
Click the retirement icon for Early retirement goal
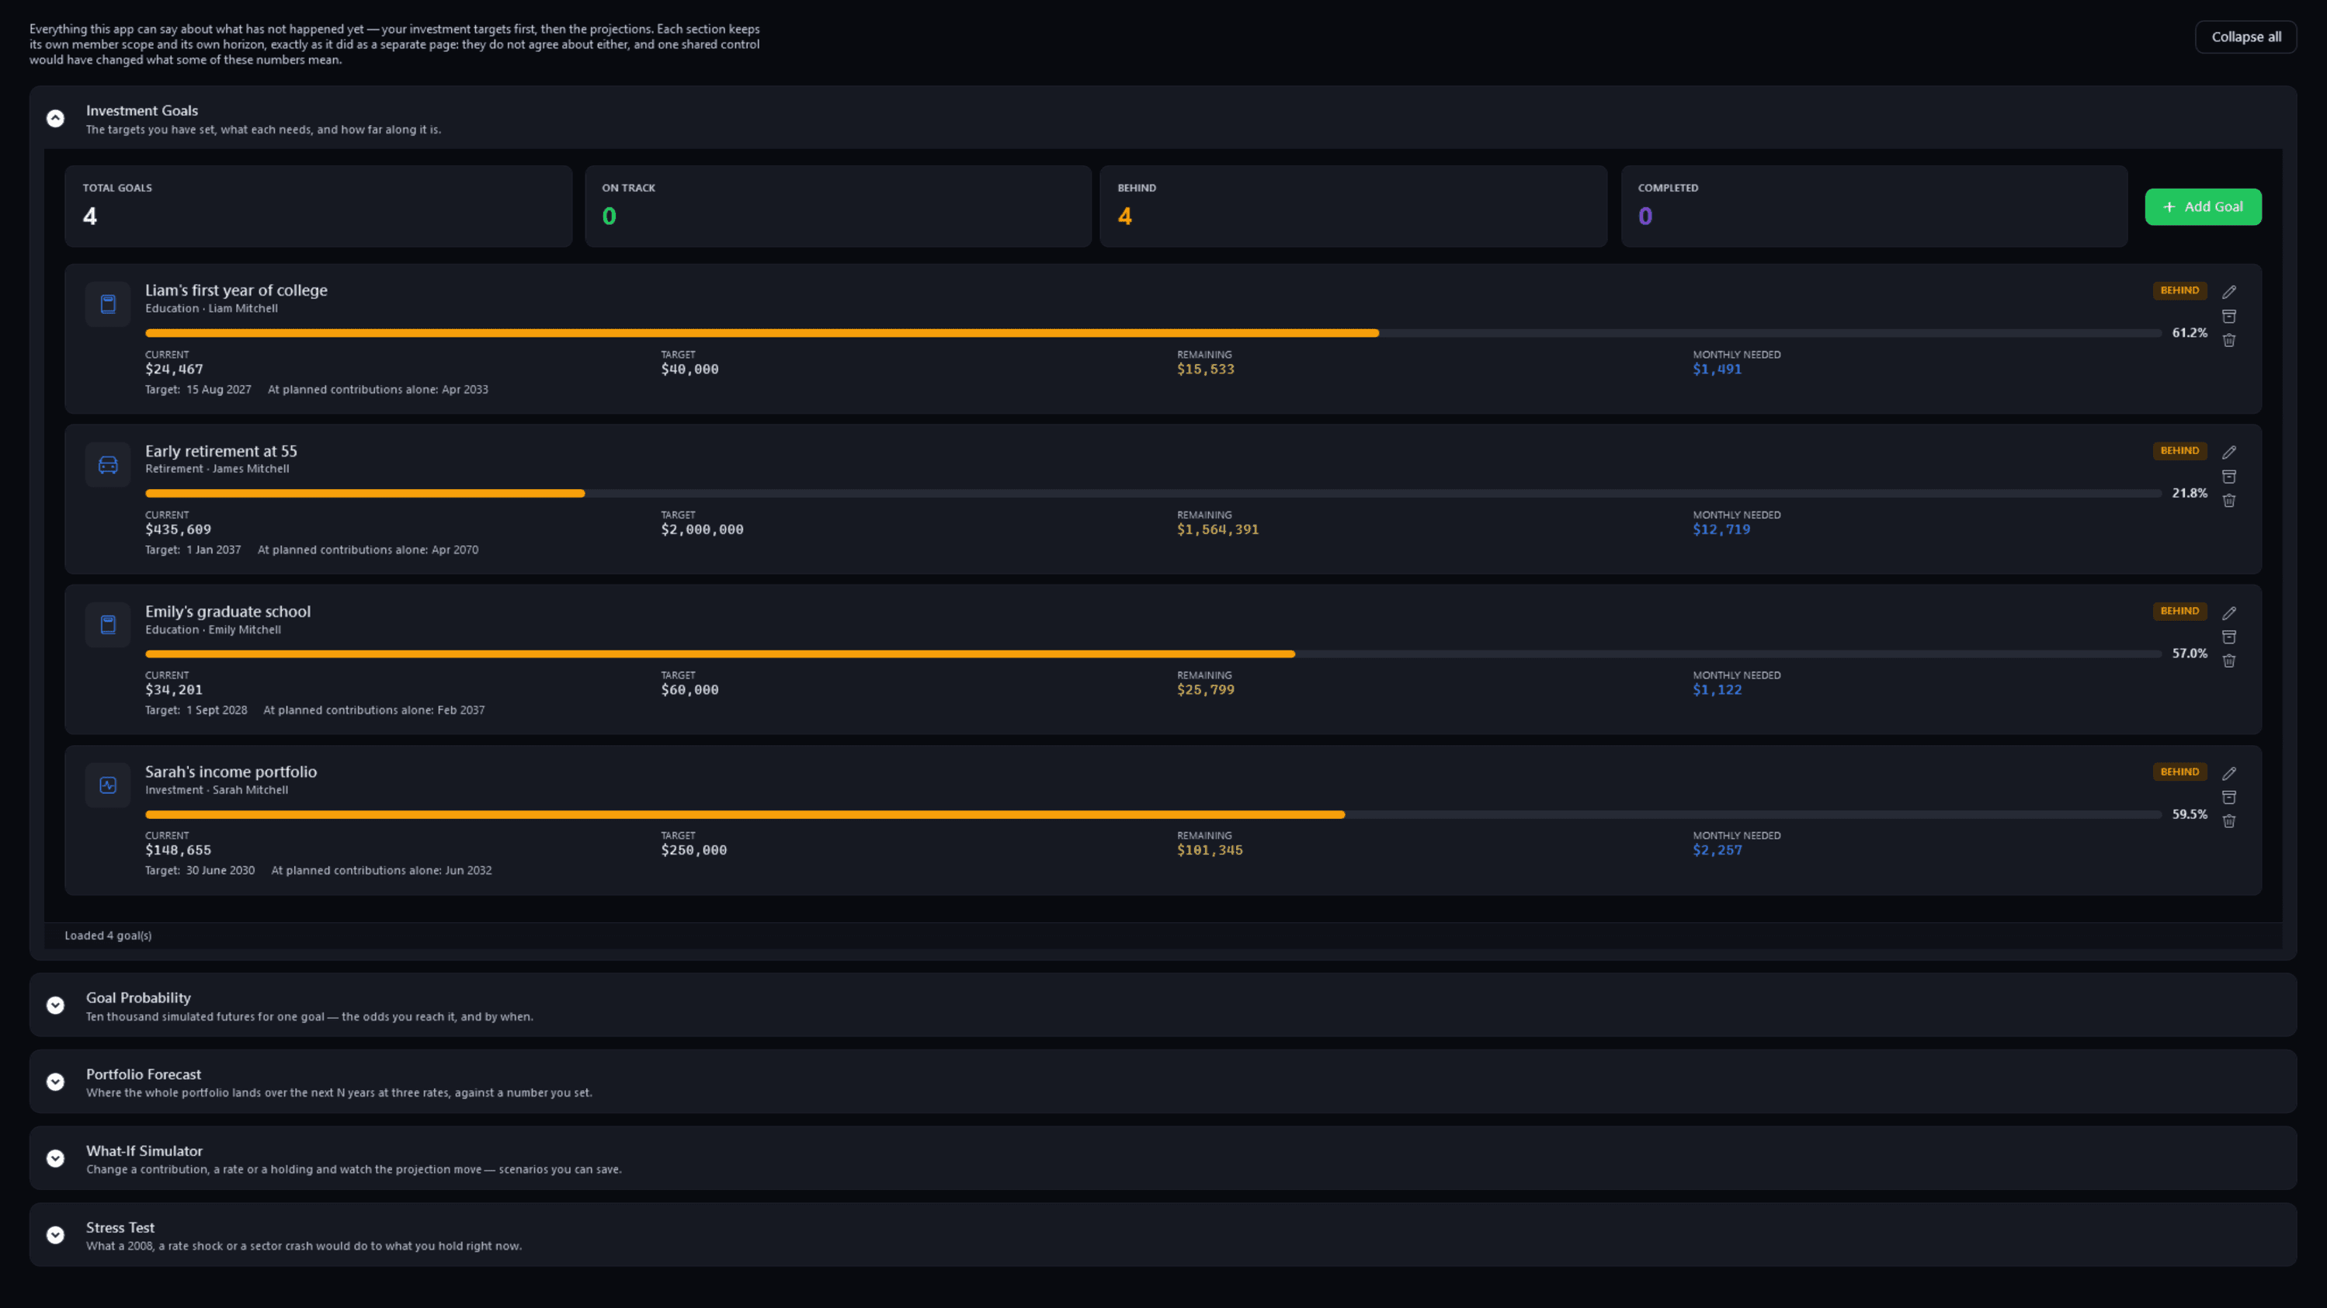pos(107,464)
